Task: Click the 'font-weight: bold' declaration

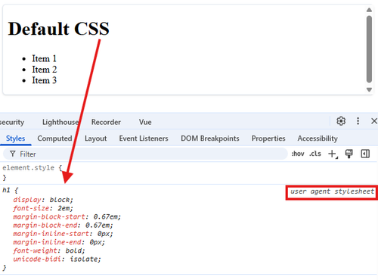Action: tap(49, 250)
